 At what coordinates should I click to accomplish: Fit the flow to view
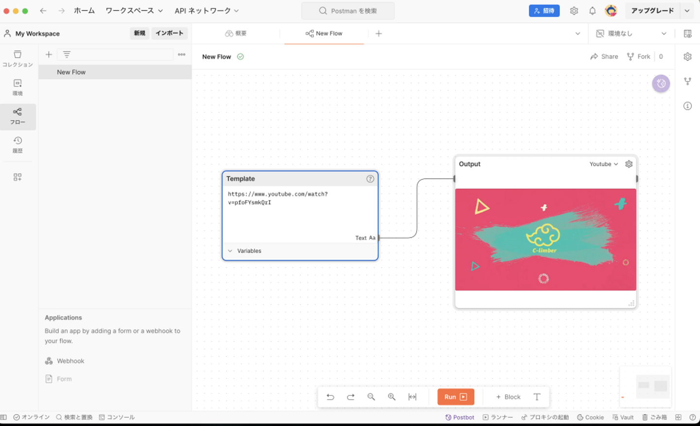click(x=412, y=397)
